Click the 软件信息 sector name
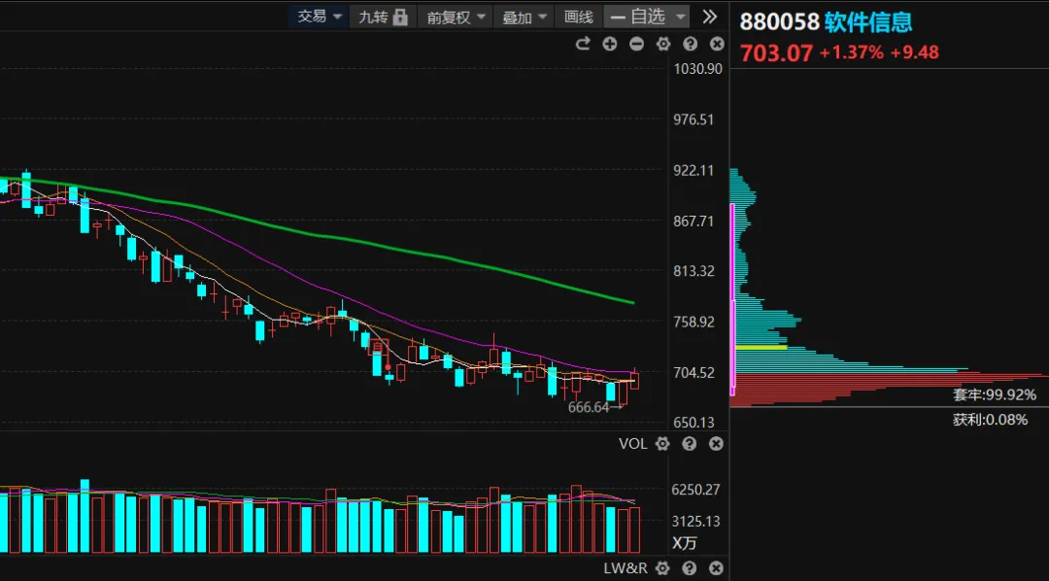The image size is (1049, 581). tap(867, 22)
